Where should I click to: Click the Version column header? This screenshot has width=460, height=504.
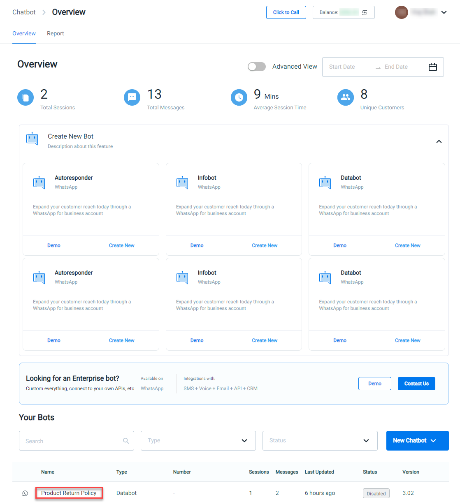click(411, 472)
